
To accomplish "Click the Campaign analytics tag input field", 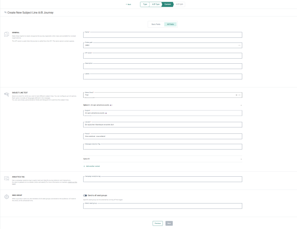I will coord(163,179).
